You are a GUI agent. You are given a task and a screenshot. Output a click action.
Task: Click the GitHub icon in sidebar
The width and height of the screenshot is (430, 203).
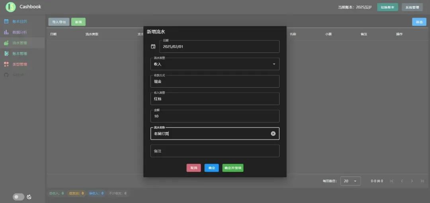[6, 75]
